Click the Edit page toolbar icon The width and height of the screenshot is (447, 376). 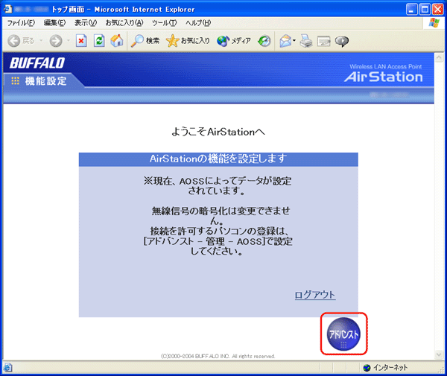(x=324, y=41)
